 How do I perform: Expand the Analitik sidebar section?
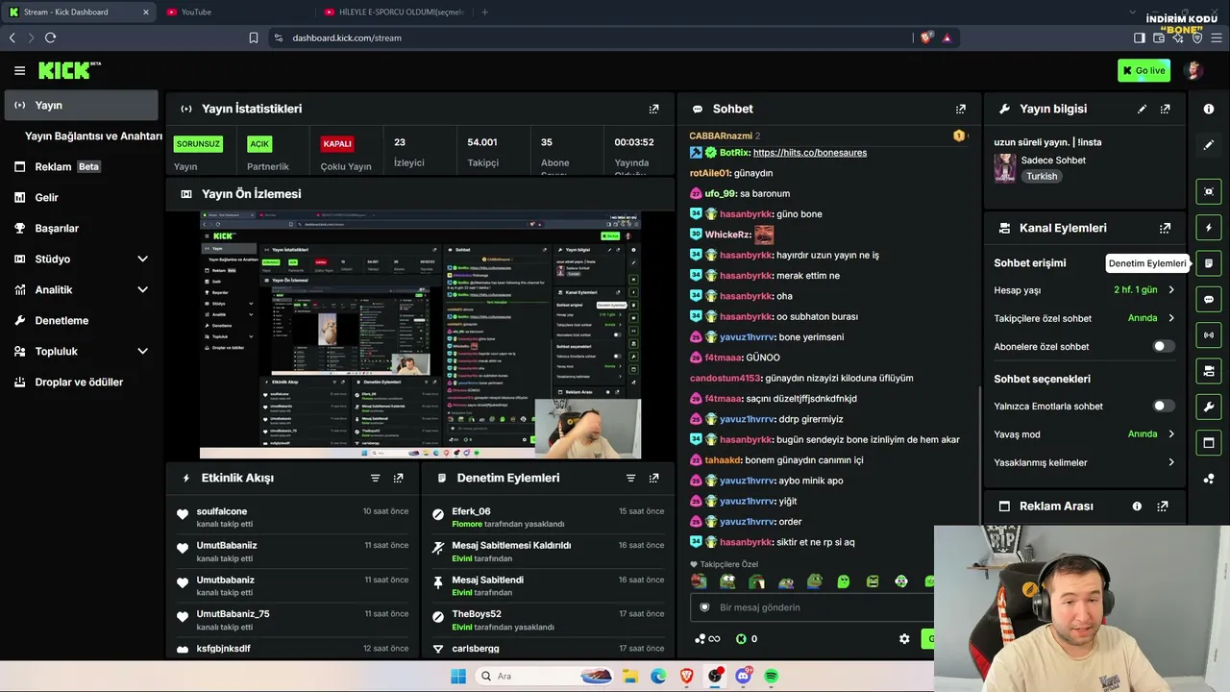point(142,289)
